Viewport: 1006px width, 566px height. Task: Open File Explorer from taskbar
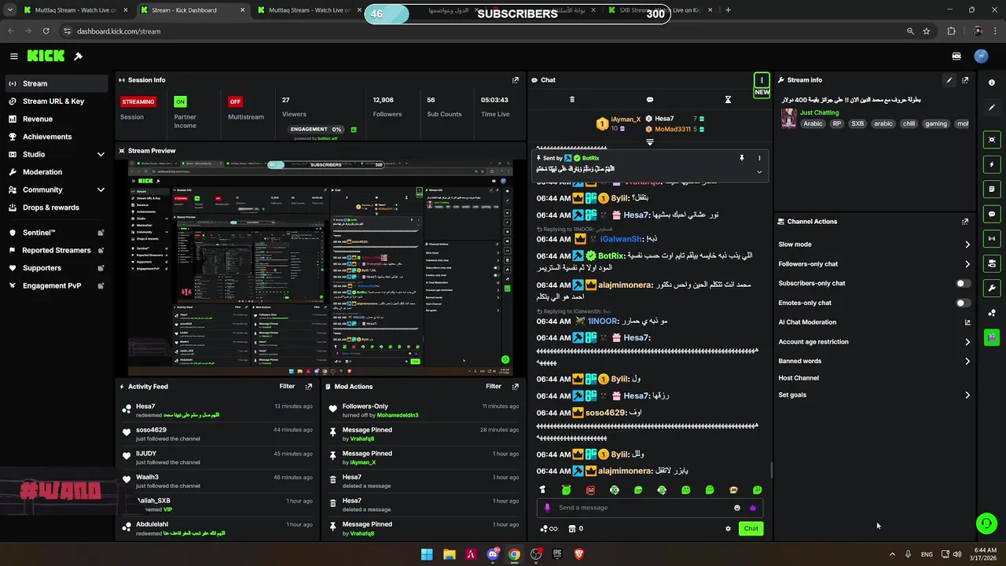(449, 554)
